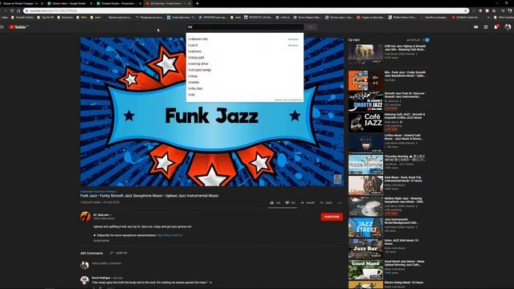Switch to the Production browser tab
Screen dimensions: 514x289
(119, 3)
